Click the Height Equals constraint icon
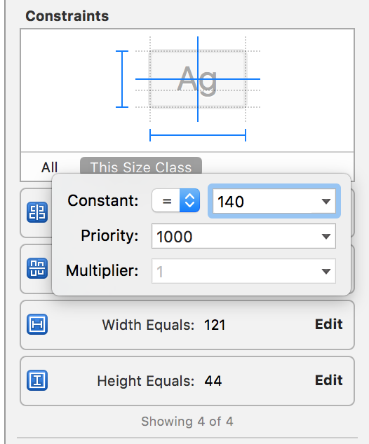The image size is (369, 444). (x=37, y=380)
